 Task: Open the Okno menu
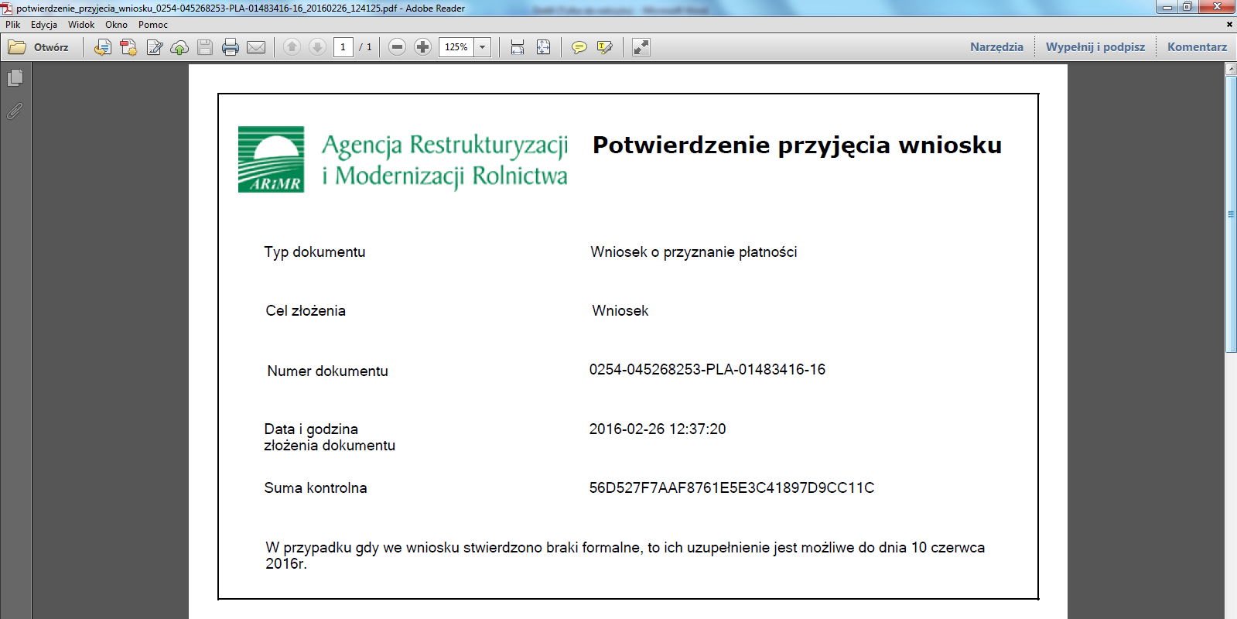pyautogui.click(x=116, y=25)
